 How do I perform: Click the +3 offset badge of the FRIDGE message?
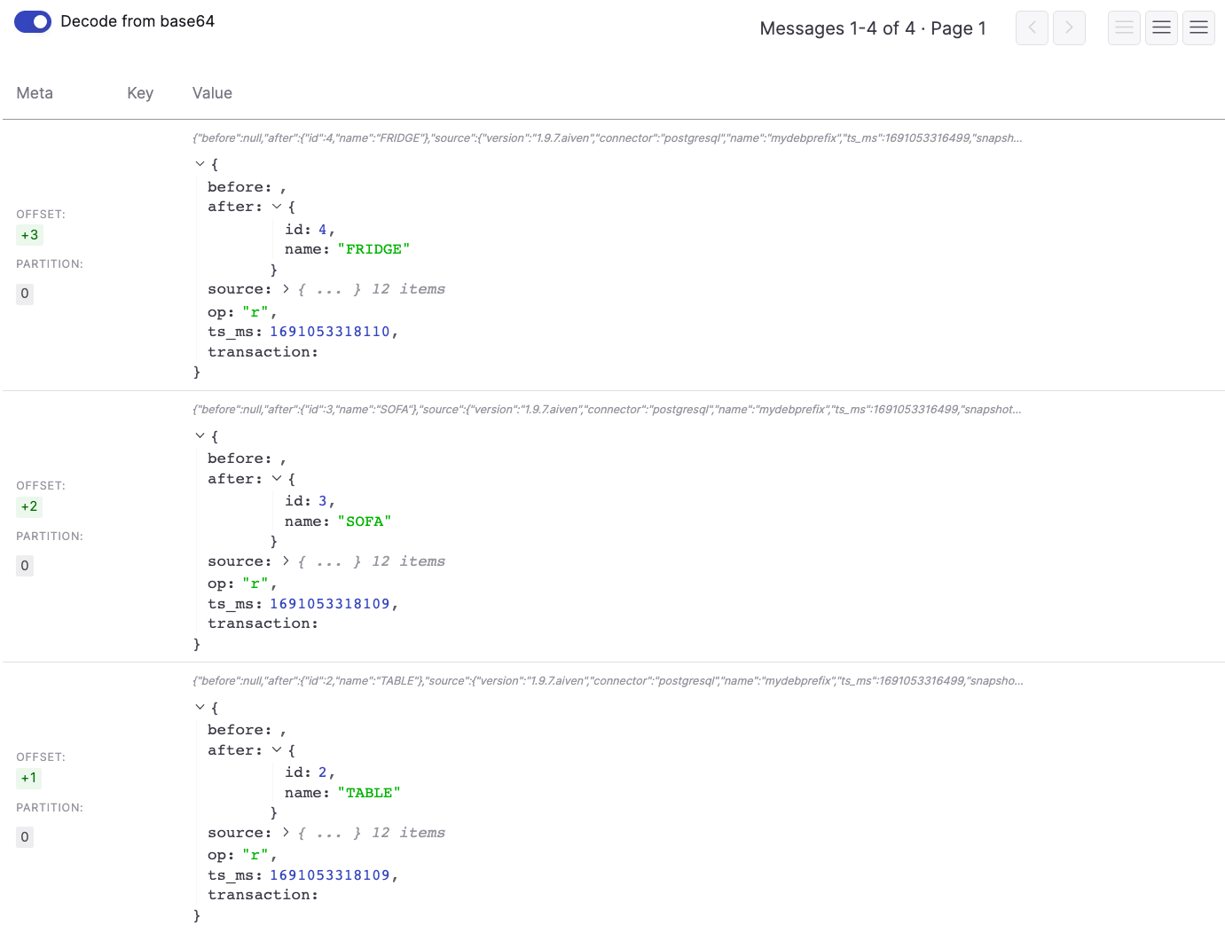pyautogui.click(x=29, y=234)
